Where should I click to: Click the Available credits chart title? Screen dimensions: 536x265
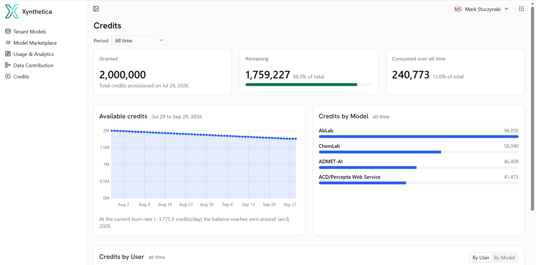123,117
